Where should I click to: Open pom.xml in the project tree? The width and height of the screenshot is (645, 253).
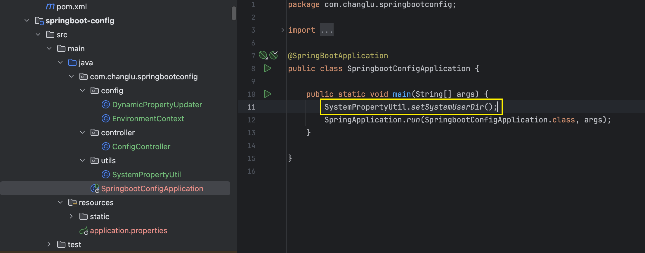point(72,6)
